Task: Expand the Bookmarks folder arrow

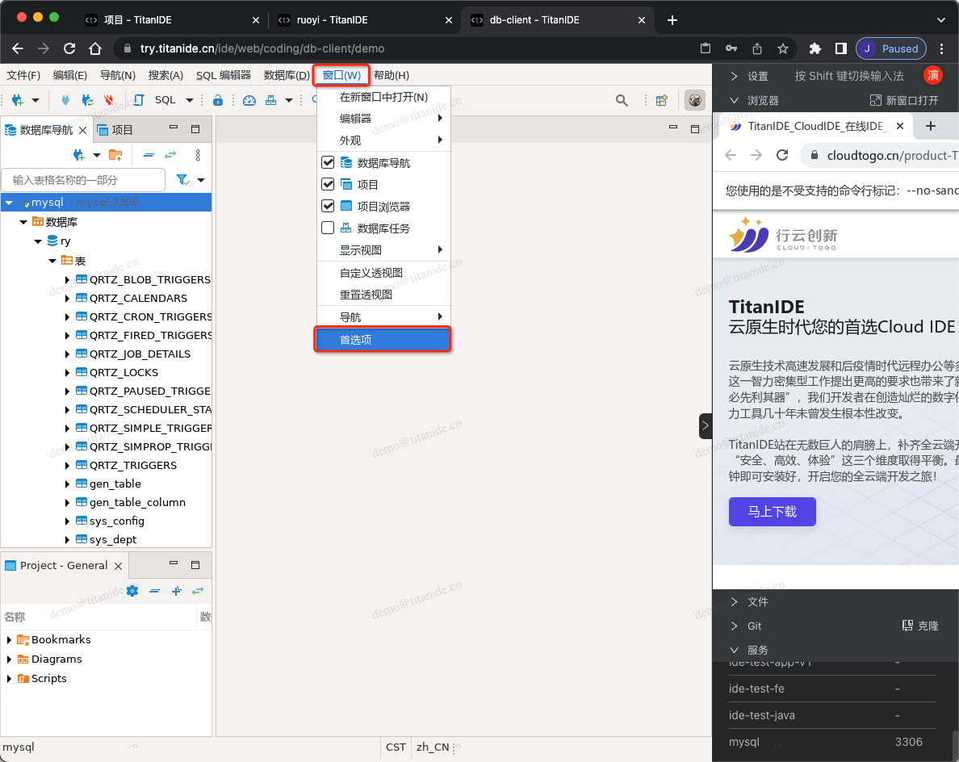Action: tap(9, 639)
